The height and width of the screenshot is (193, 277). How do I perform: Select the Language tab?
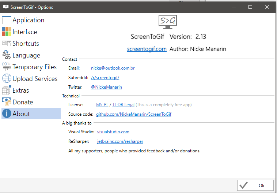pos(31,55)
